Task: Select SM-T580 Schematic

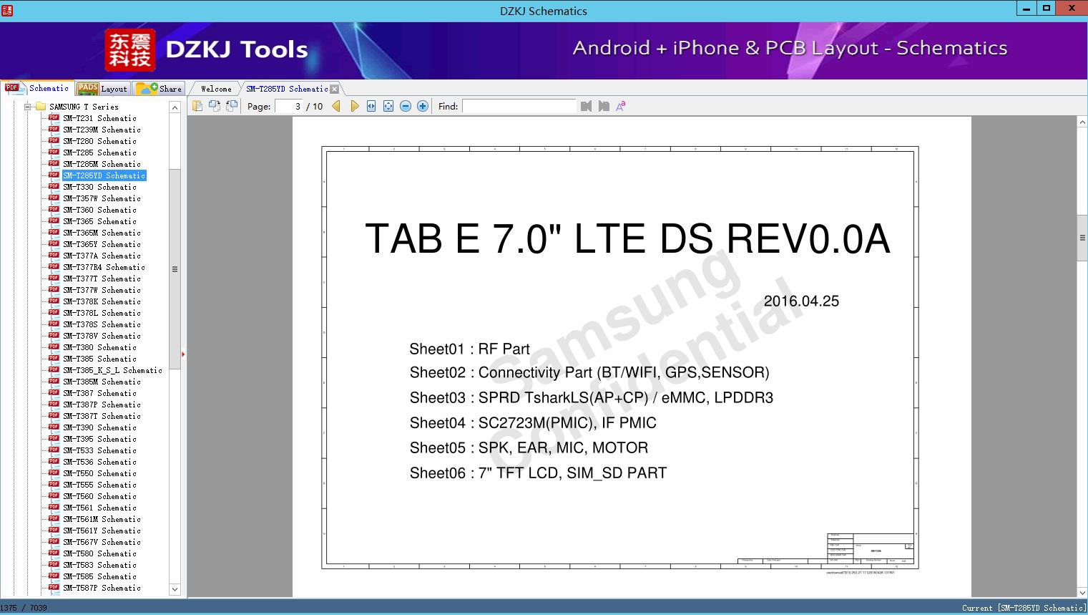Action: (x=99, y=553)
